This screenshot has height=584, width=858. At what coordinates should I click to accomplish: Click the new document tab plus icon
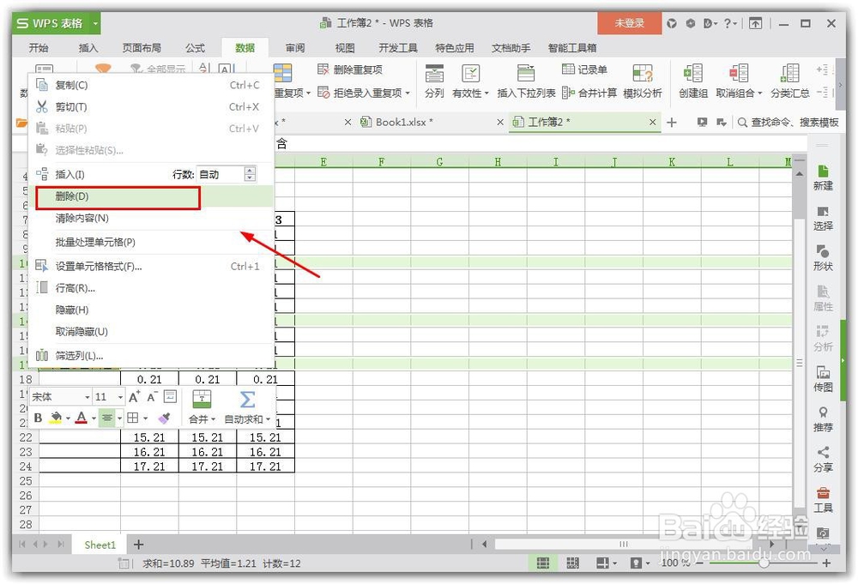tap(672, 123)
